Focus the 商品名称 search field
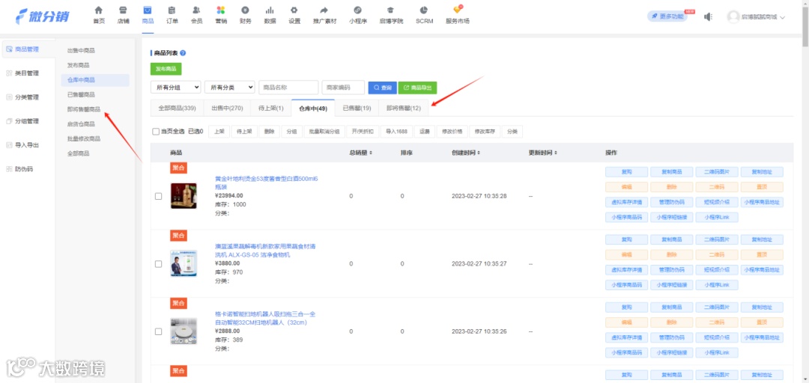Image resolution: width=809 pixels, height=383 pixels. click(288, 88)
